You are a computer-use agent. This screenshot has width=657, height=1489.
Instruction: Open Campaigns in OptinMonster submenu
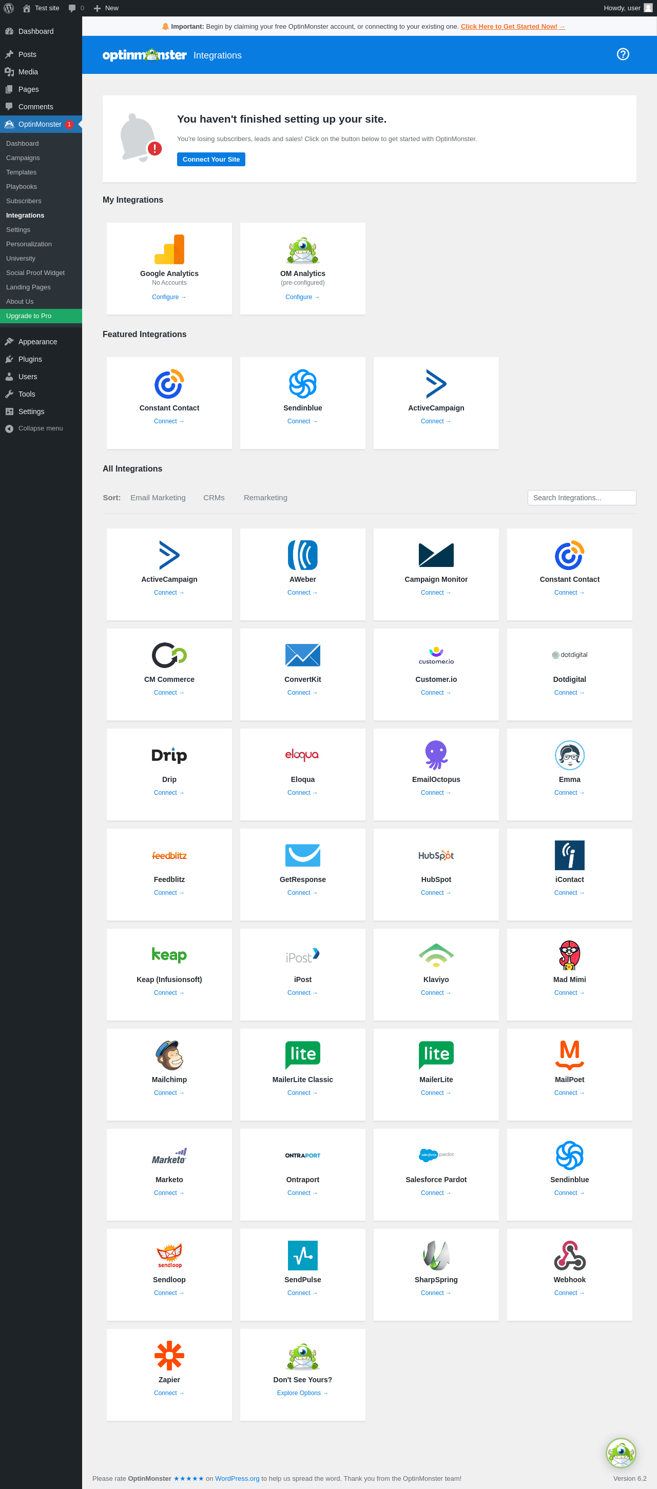pyautogui.click(x=23, y=158)
